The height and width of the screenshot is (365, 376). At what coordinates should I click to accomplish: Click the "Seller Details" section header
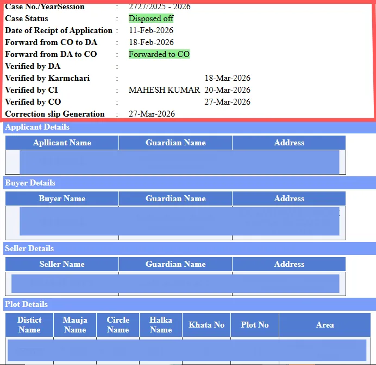tap(190, 248)
